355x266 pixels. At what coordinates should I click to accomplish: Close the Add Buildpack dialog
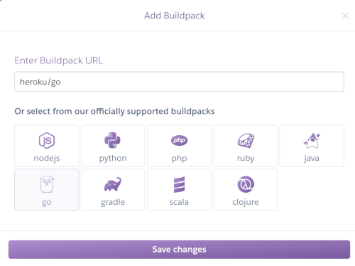point(345,16)
